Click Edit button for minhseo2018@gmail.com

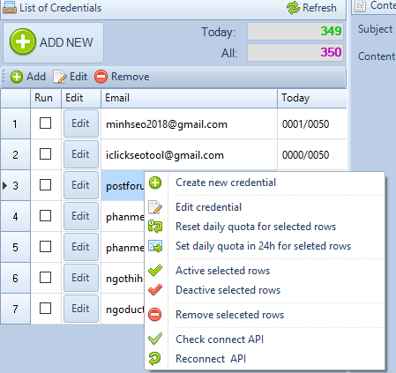point(81,123)
